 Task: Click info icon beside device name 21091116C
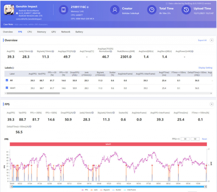pos(88,7)
